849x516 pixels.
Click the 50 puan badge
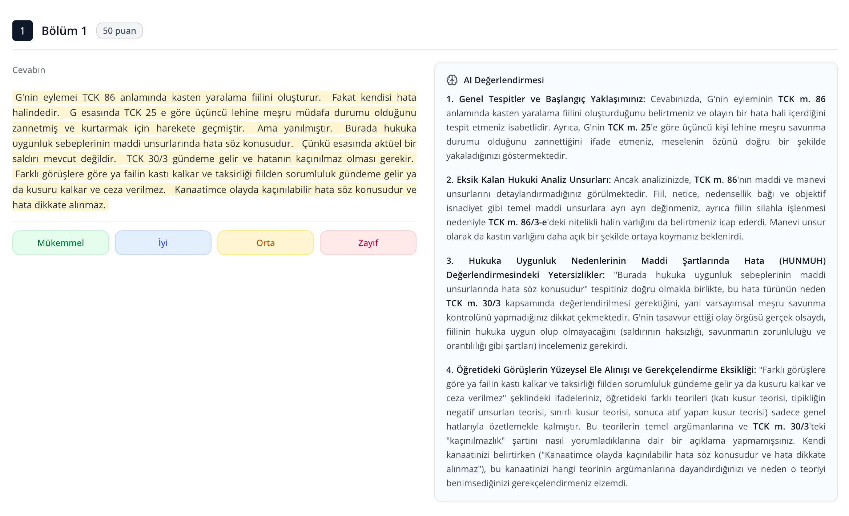(119, 31)
